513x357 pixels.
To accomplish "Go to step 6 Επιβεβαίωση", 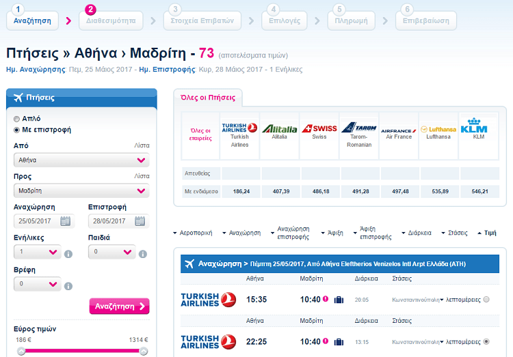I will coord(426,20).
